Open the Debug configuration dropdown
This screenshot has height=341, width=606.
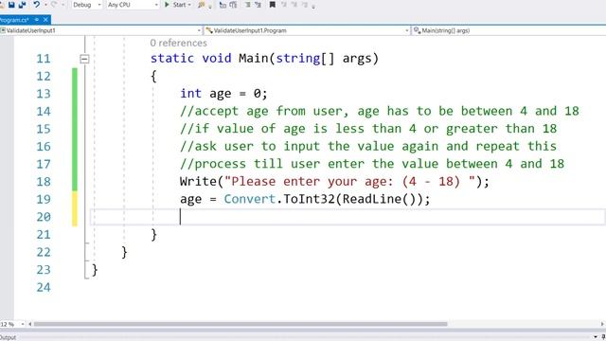click(86, 5)
